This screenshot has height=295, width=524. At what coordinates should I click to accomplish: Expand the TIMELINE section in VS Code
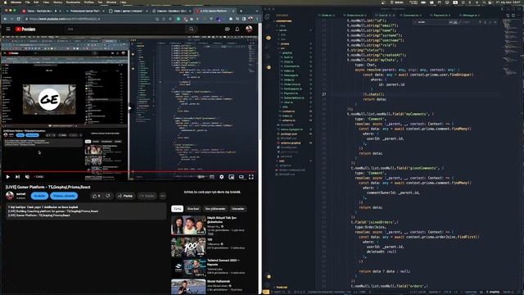click(282, 287)
